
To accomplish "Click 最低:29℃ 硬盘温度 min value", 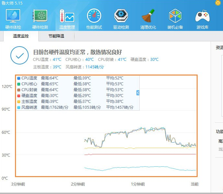I will tap(82, 96).
